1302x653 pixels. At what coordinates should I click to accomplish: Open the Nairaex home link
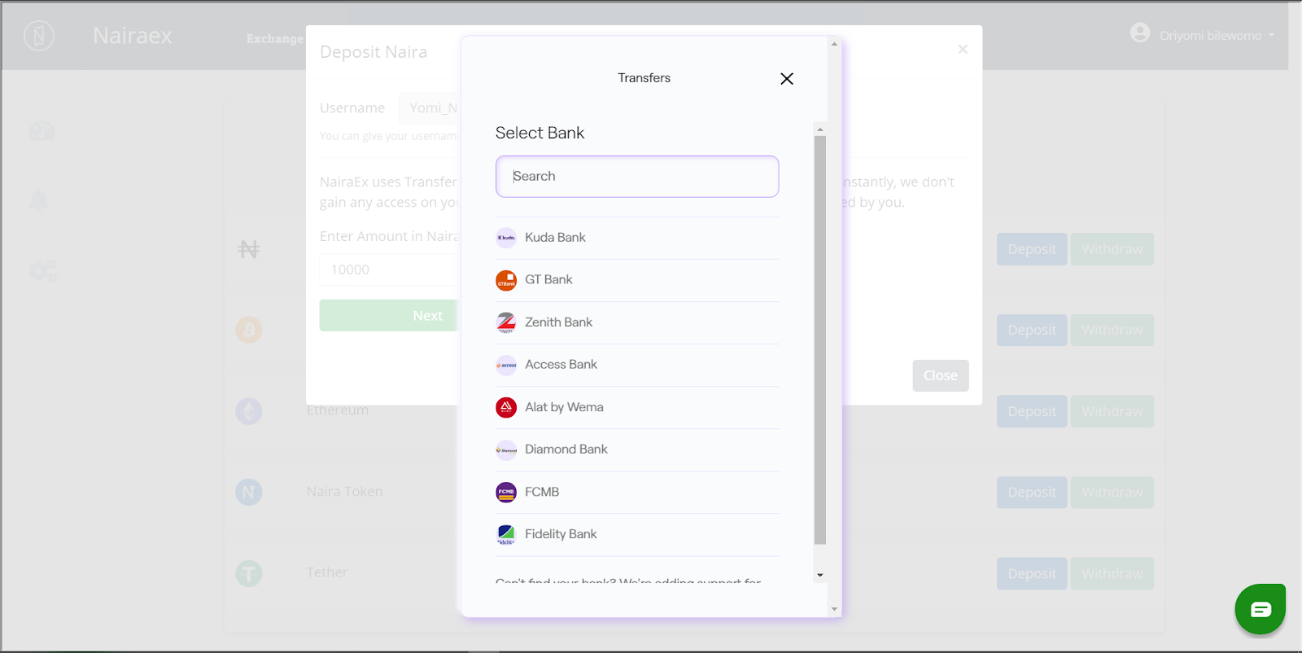tap(133, 36)
